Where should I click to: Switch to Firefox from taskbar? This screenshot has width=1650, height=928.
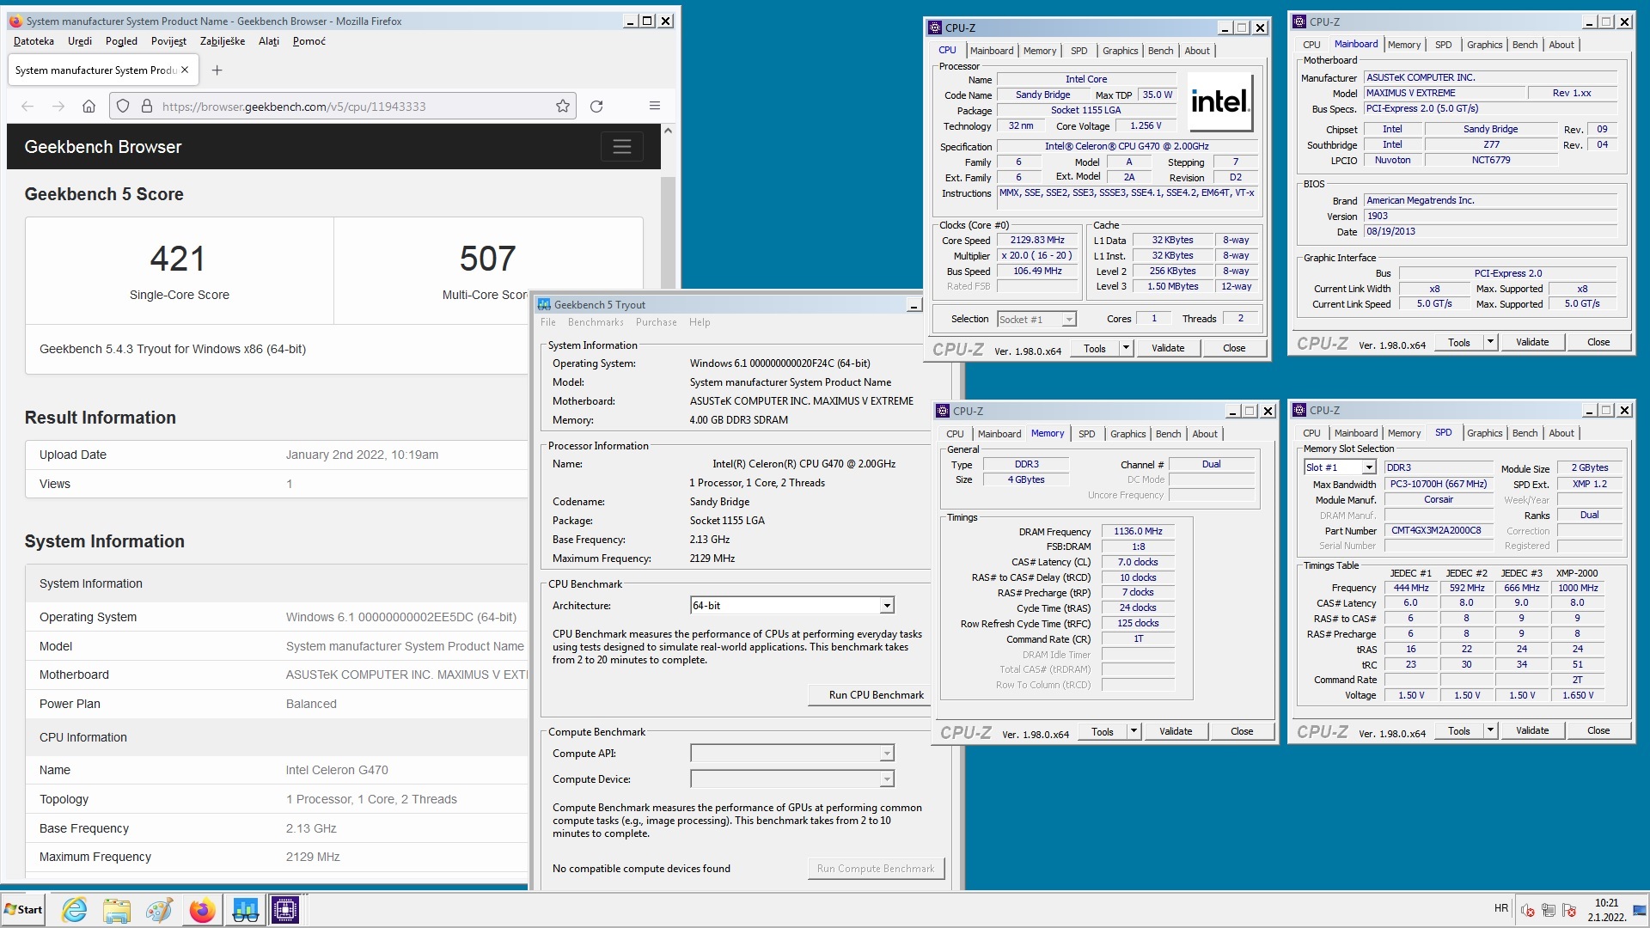[x=202, y=910]
